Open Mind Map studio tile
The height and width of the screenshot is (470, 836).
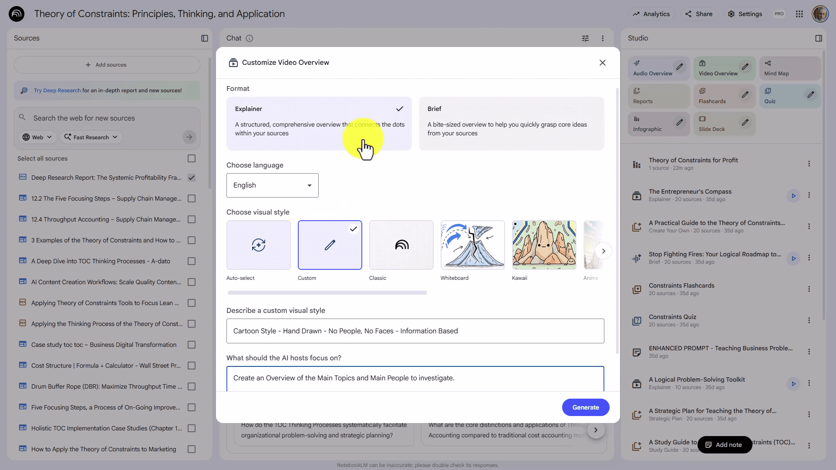coord(790,68)
